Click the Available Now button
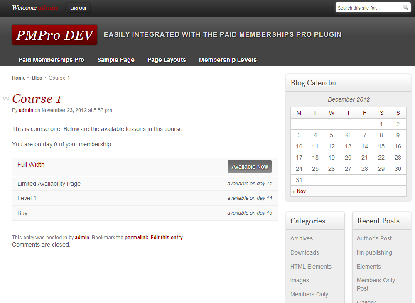 click(x=250, y=167)
